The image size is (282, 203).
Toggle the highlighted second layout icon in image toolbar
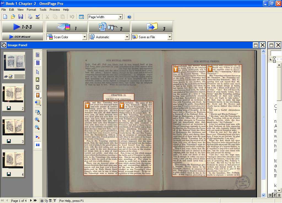point(37,63)
